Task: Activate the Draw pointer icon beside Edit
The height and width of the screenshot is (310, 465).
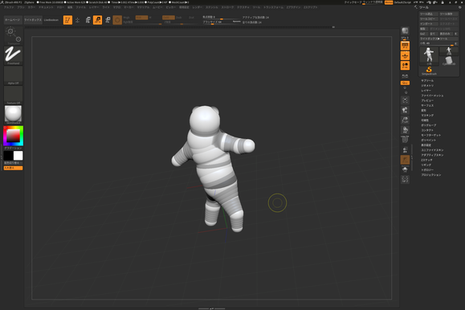Action: coord(77,20)
